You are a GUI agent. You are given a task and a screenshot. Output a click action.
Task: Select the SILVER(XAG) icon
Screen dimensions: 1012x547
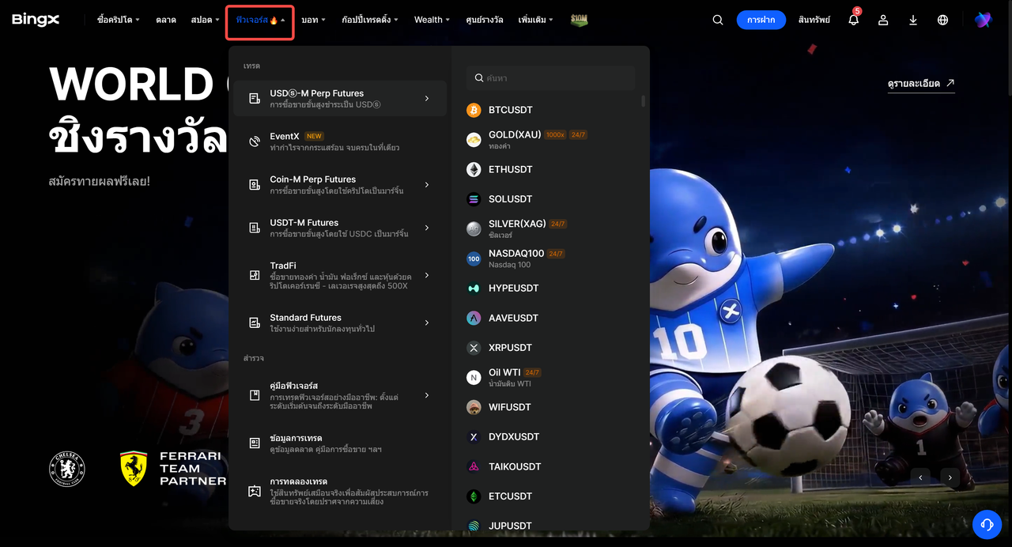474,229
